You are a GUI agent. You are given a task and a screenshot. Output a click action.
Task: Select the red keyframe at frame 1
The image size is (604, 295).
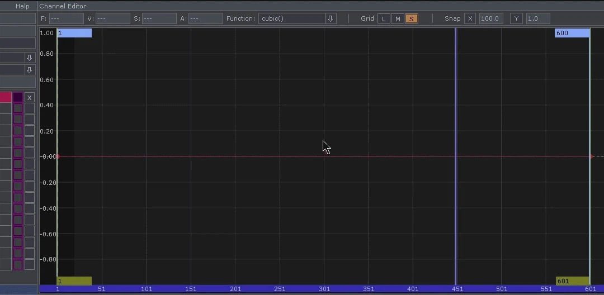[58, 156]
